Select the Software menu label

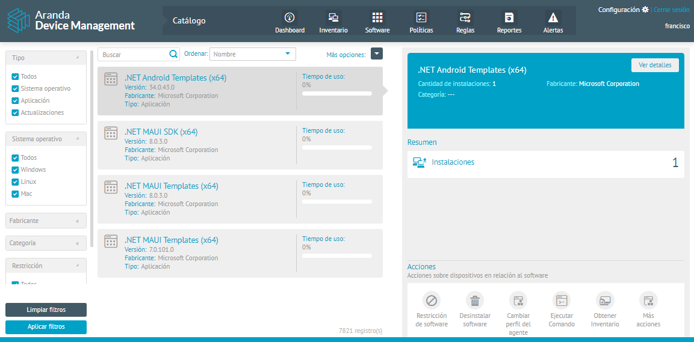(x=377, y=31)
